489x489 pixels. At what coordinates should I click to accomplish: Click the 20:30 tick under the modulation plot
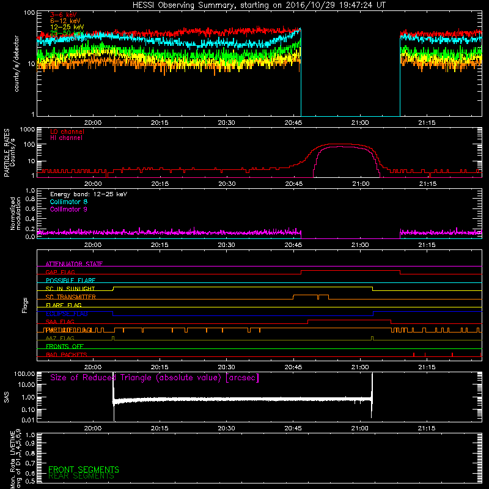point(226,245)
